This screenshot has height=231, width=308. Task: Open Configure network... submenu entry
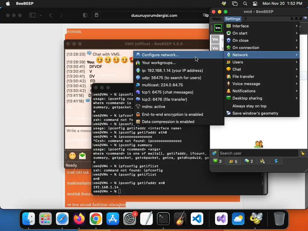(x=179, y=55)
